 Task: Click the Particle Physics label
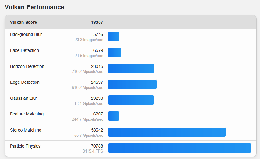(x=25, y=146)
